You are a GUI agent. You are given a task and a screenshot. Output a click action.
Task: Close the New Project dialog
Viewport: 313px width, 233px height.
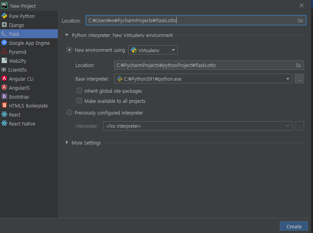click(x=302, y=5)
